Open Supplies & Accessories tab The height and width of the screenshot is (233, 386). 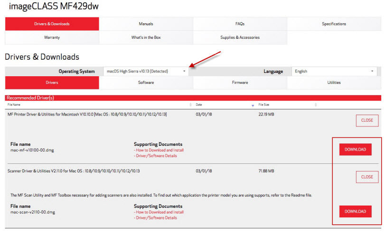240,37
